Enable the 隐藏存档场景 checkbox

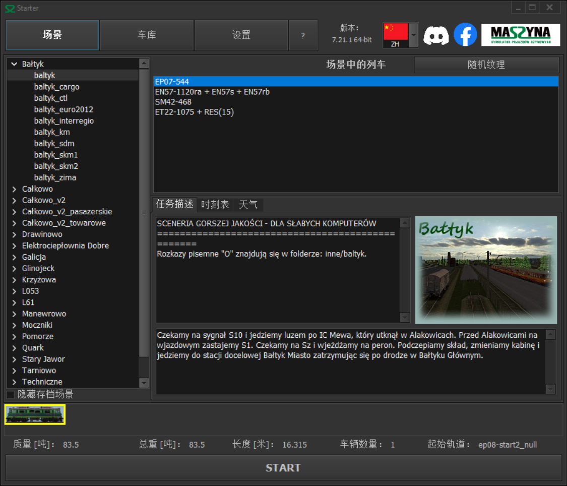9,395
